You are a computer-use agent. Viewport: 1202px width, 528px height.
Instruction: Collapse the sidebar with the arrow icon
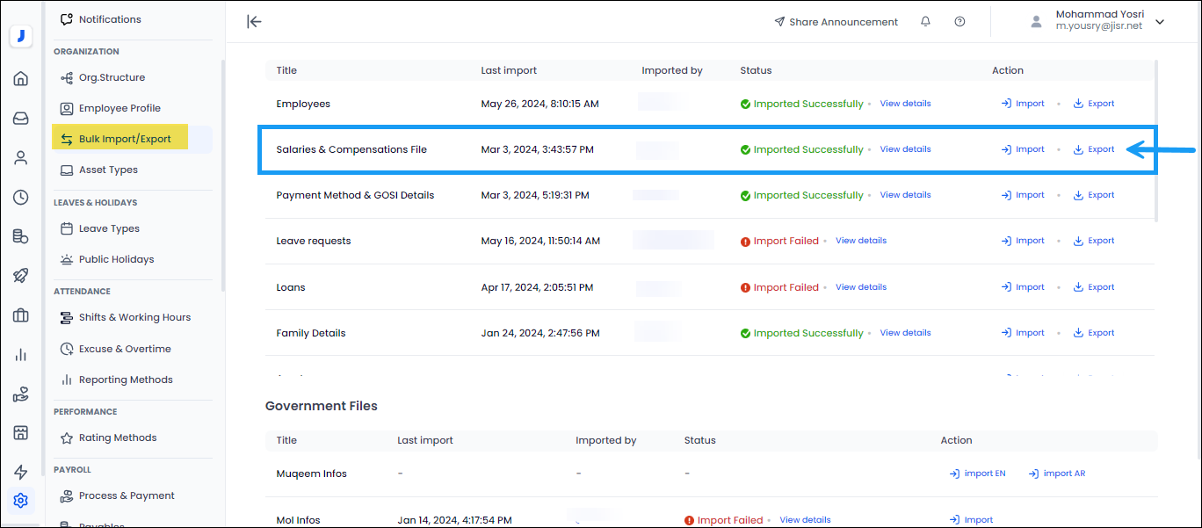[x=254, y=22]
